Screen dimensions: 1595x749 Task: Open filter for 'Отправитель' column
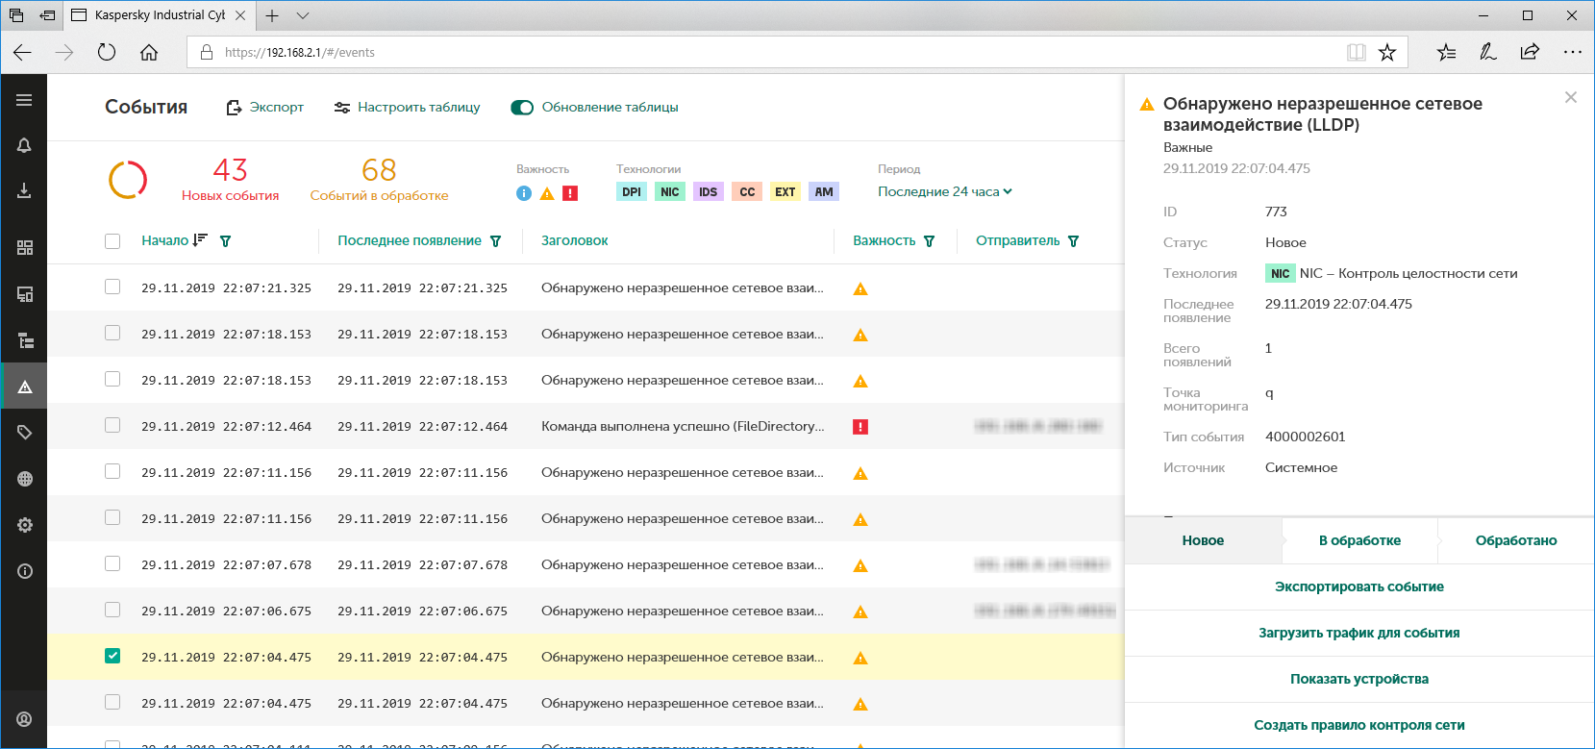tap(1073, 241)
